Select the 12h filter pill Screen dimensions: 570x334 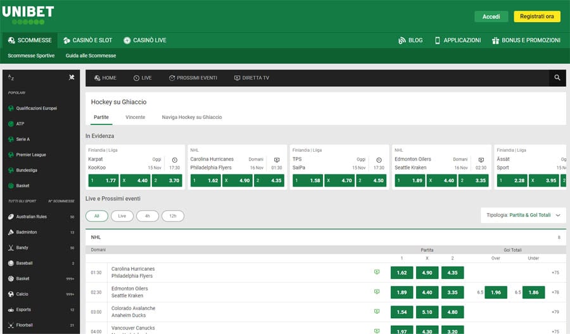(x=173, y=216)
